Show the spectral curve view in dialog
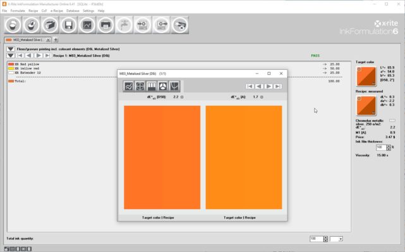Image resolution: width=405 pixels, height=252 pixels. tap(128, 86)
